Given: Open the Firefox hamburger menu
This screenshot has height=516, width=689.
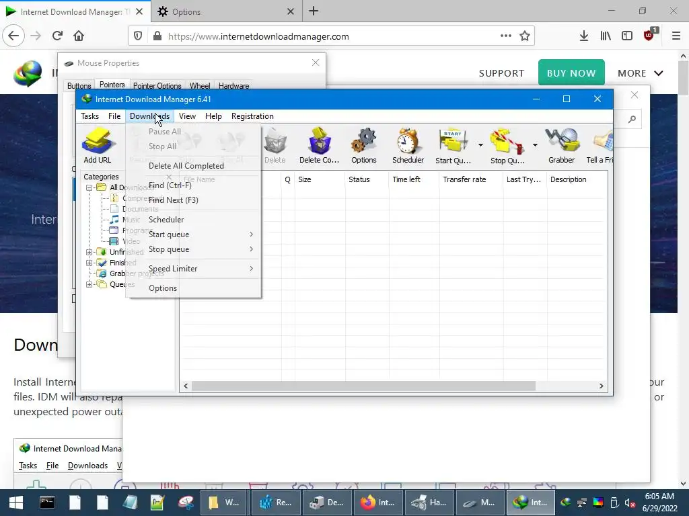Looking at the screenshot, I should pos(676,36).
